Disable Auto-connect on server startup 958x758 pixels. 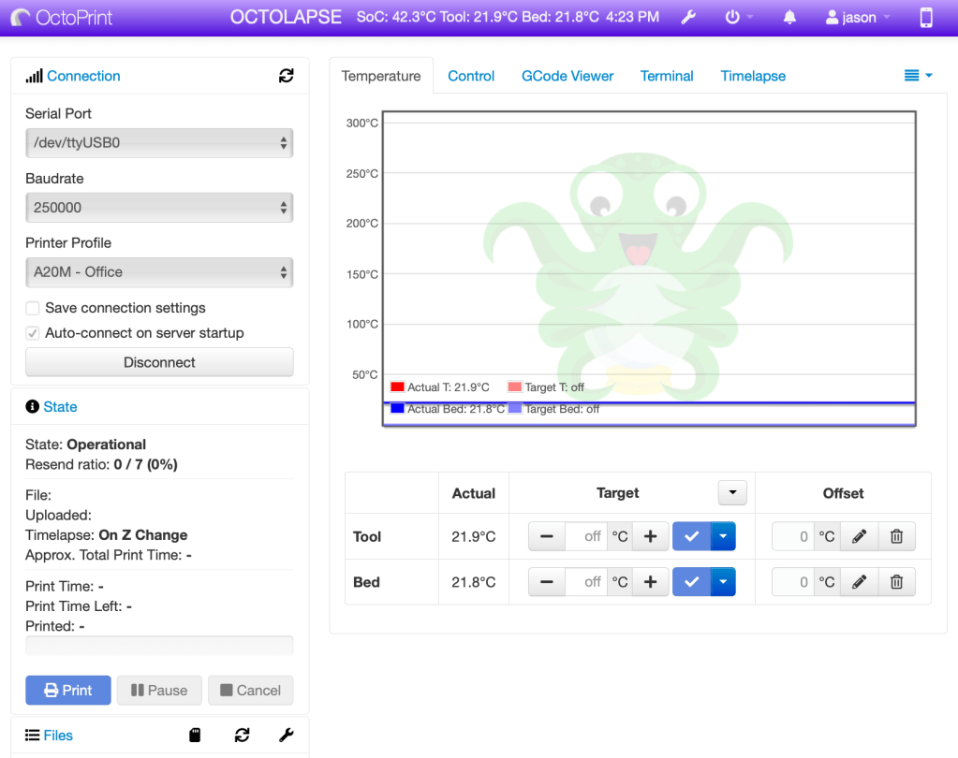point(32,332)
